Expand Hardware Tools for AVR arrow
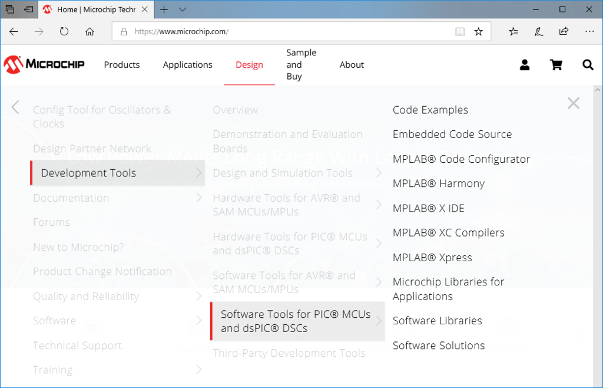The height and width of the screenshot is (388, 603). click(x=379, y=205)
